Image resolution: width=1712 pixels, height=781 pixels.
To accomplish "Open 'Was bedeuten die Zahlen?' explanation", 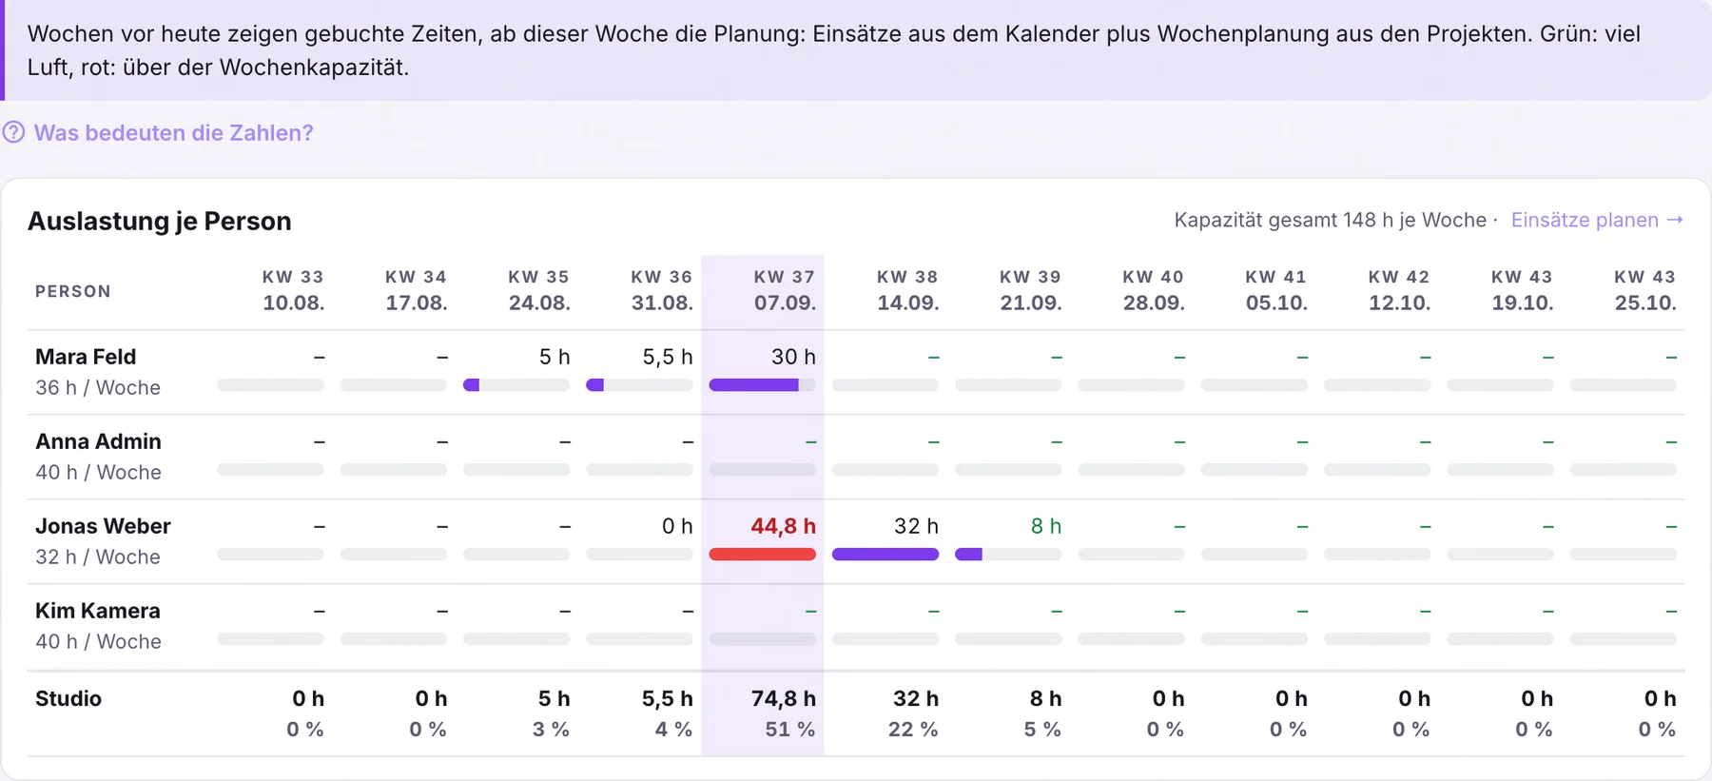I will point(173,132).
